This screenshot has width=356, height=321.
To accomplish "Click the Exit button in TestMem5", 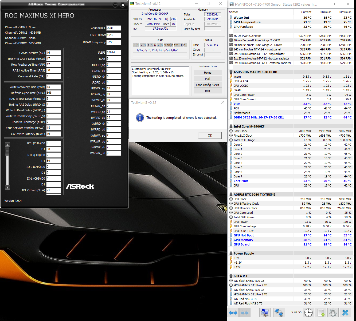I will (x=208, y=91).
